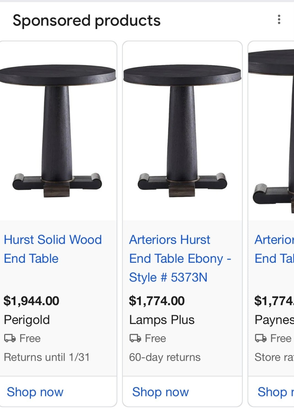
Task: Click the Sponsored products heading
Action: pos(87,20)
